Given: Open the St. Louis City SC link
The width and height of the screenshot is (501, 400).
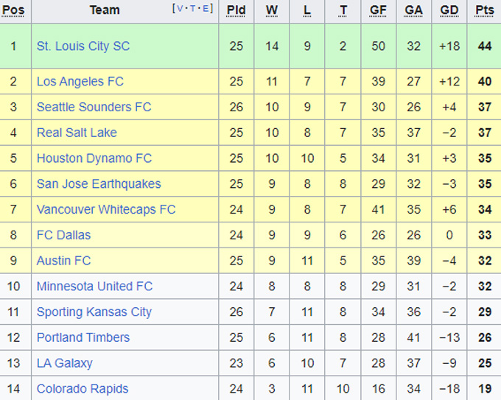Looking at the screenshot, I should click(x=83, y=46).
